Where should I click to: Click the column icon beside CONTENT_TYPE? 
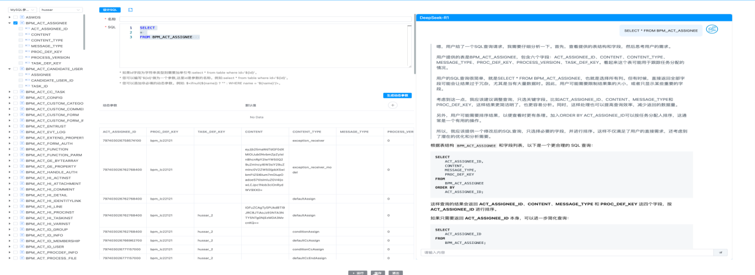coord(27,40)
